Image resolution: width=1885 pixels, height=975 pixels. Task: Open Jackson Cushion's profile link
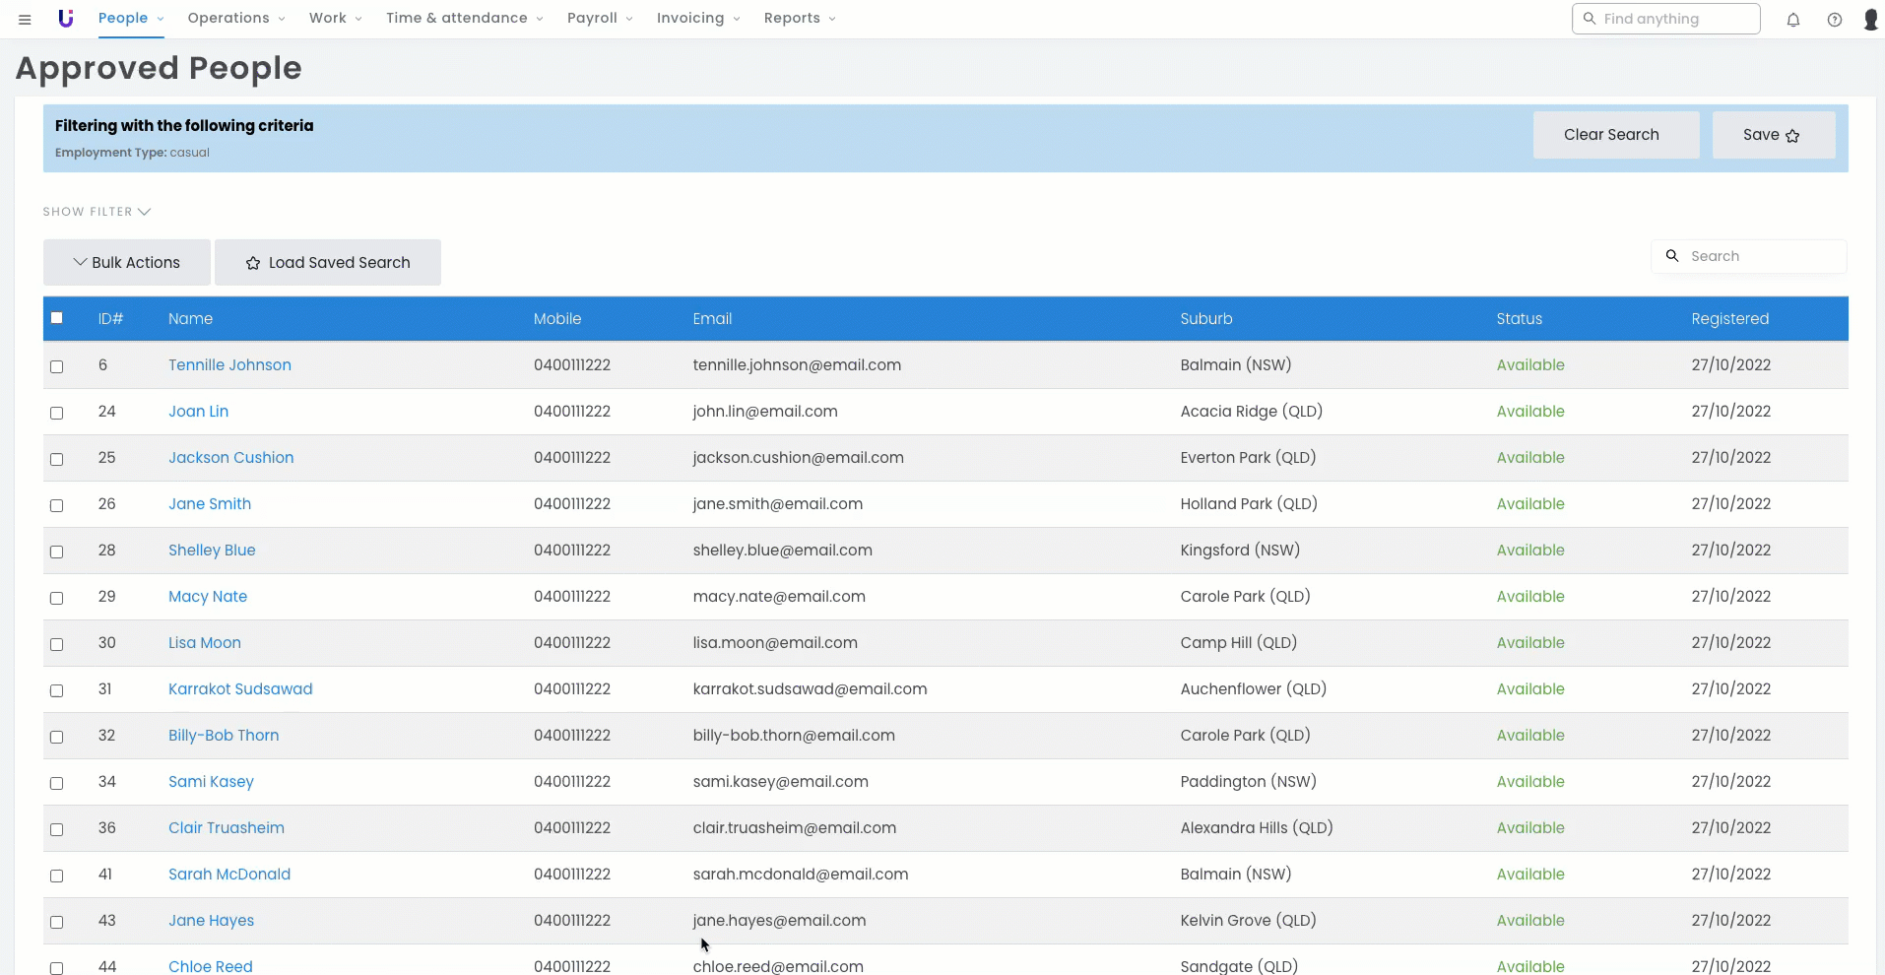click(x=230, y=458)
